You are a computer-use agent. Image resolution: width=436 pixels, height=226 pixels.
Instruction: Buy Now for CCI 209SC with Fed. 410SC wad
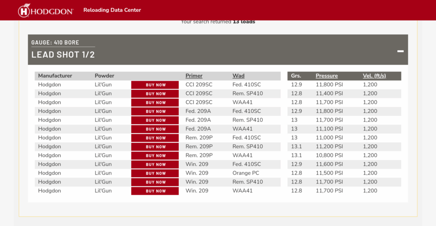point(155,85)
